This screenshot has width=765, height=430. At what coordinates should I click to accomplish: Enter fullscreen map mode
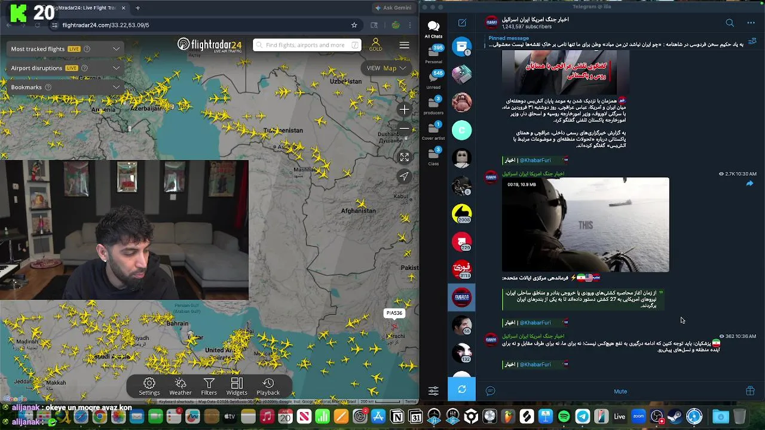[x=405, y=157]
